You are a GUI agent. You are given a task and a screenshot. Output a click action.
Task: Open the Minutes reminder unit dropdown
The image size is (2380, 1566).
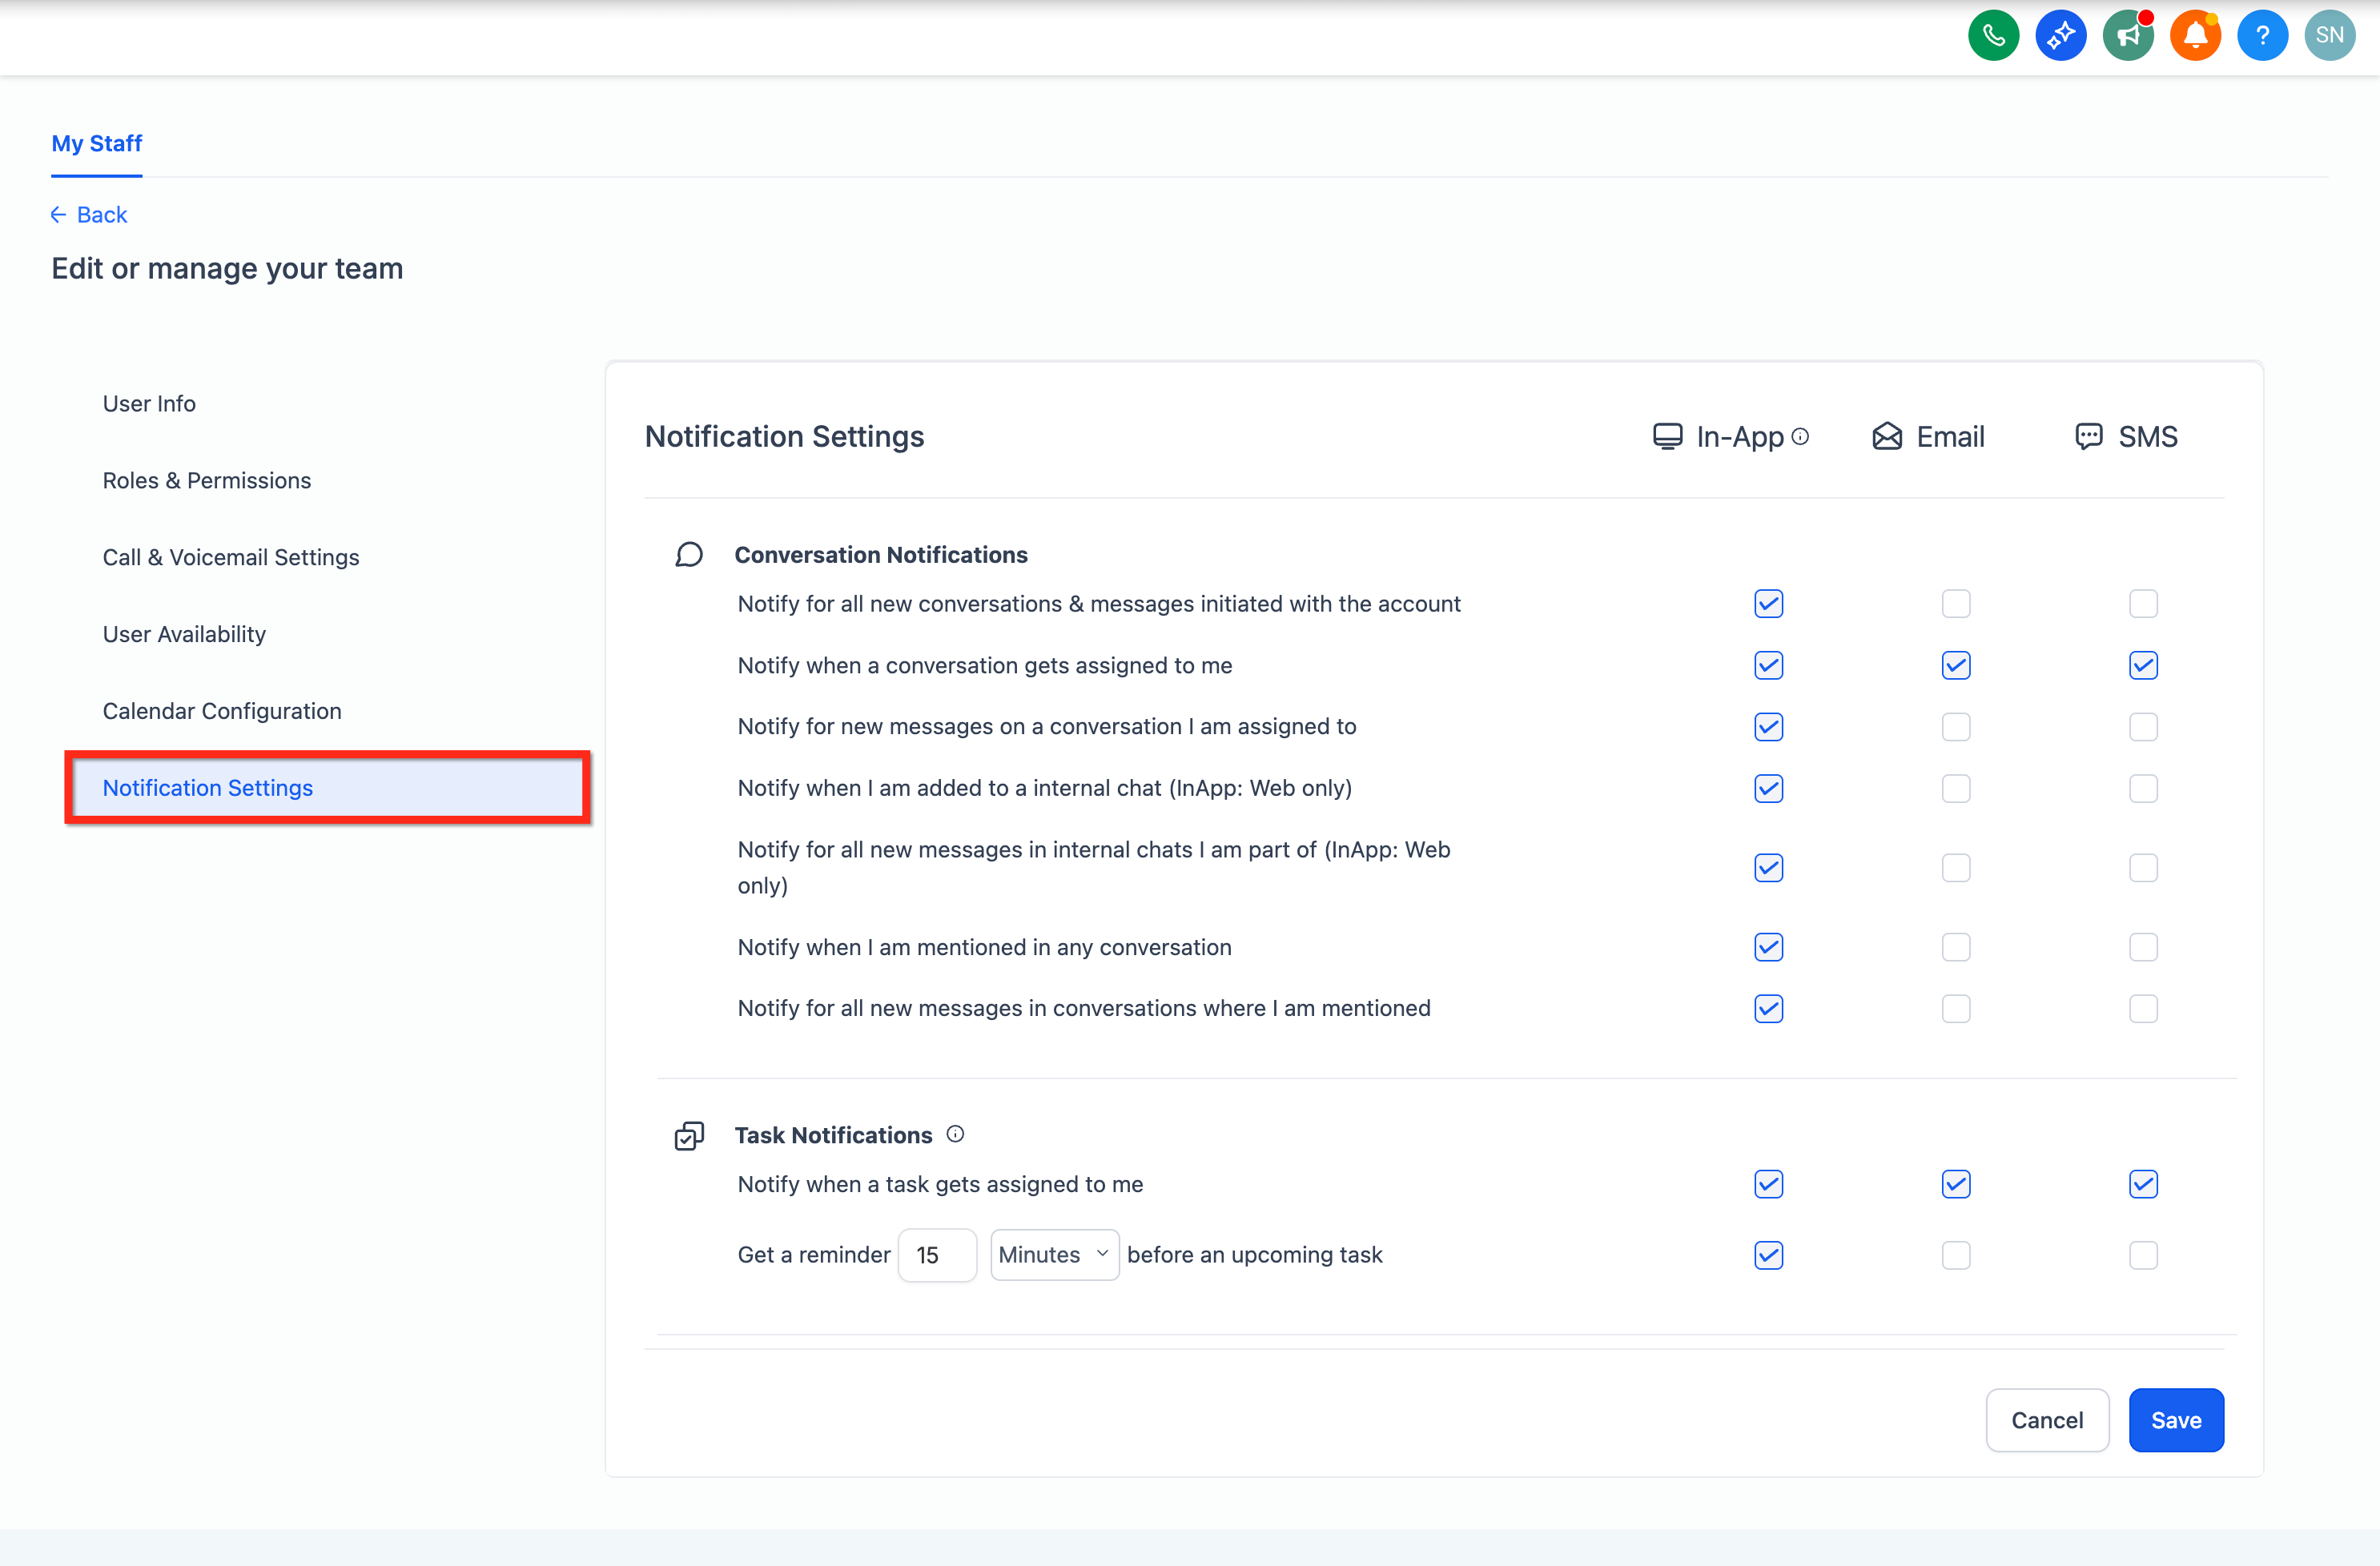pyautogui.click(x=1054, y=1255)
